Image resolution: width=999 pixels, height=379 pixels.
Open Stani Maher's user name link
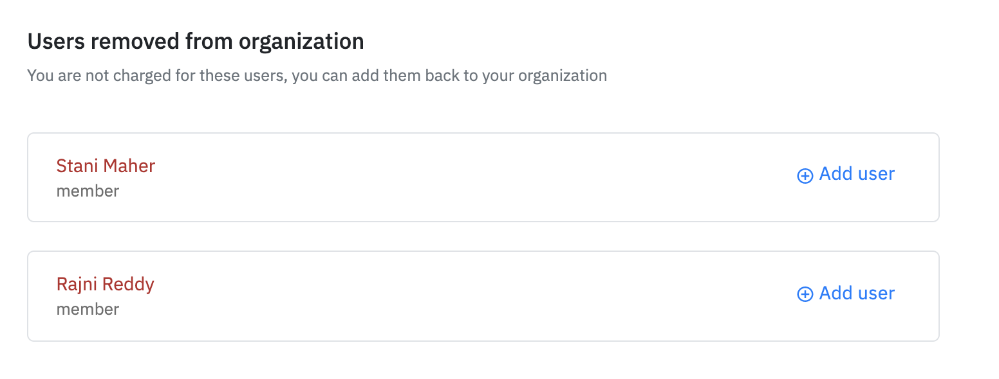106,166
